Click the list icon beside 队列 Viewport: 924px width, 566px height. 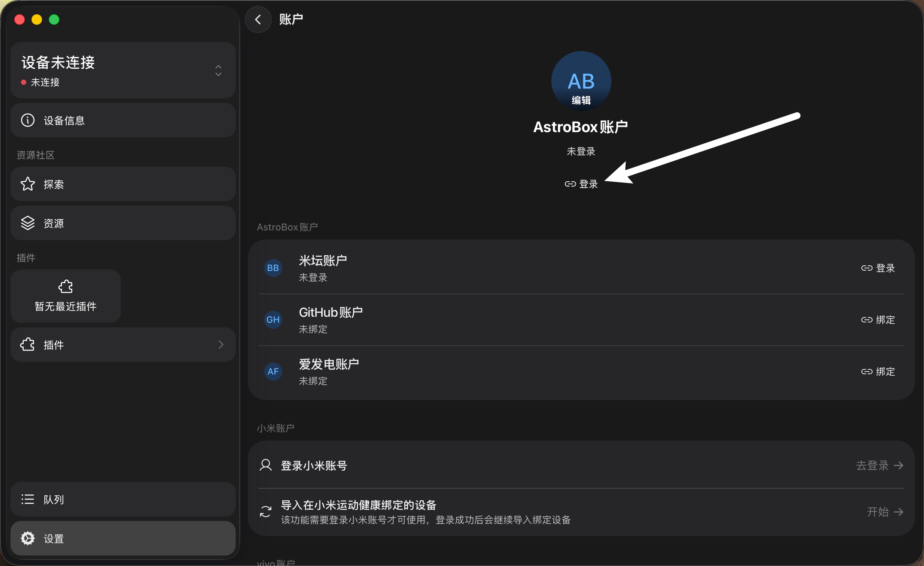click(28, 499)
